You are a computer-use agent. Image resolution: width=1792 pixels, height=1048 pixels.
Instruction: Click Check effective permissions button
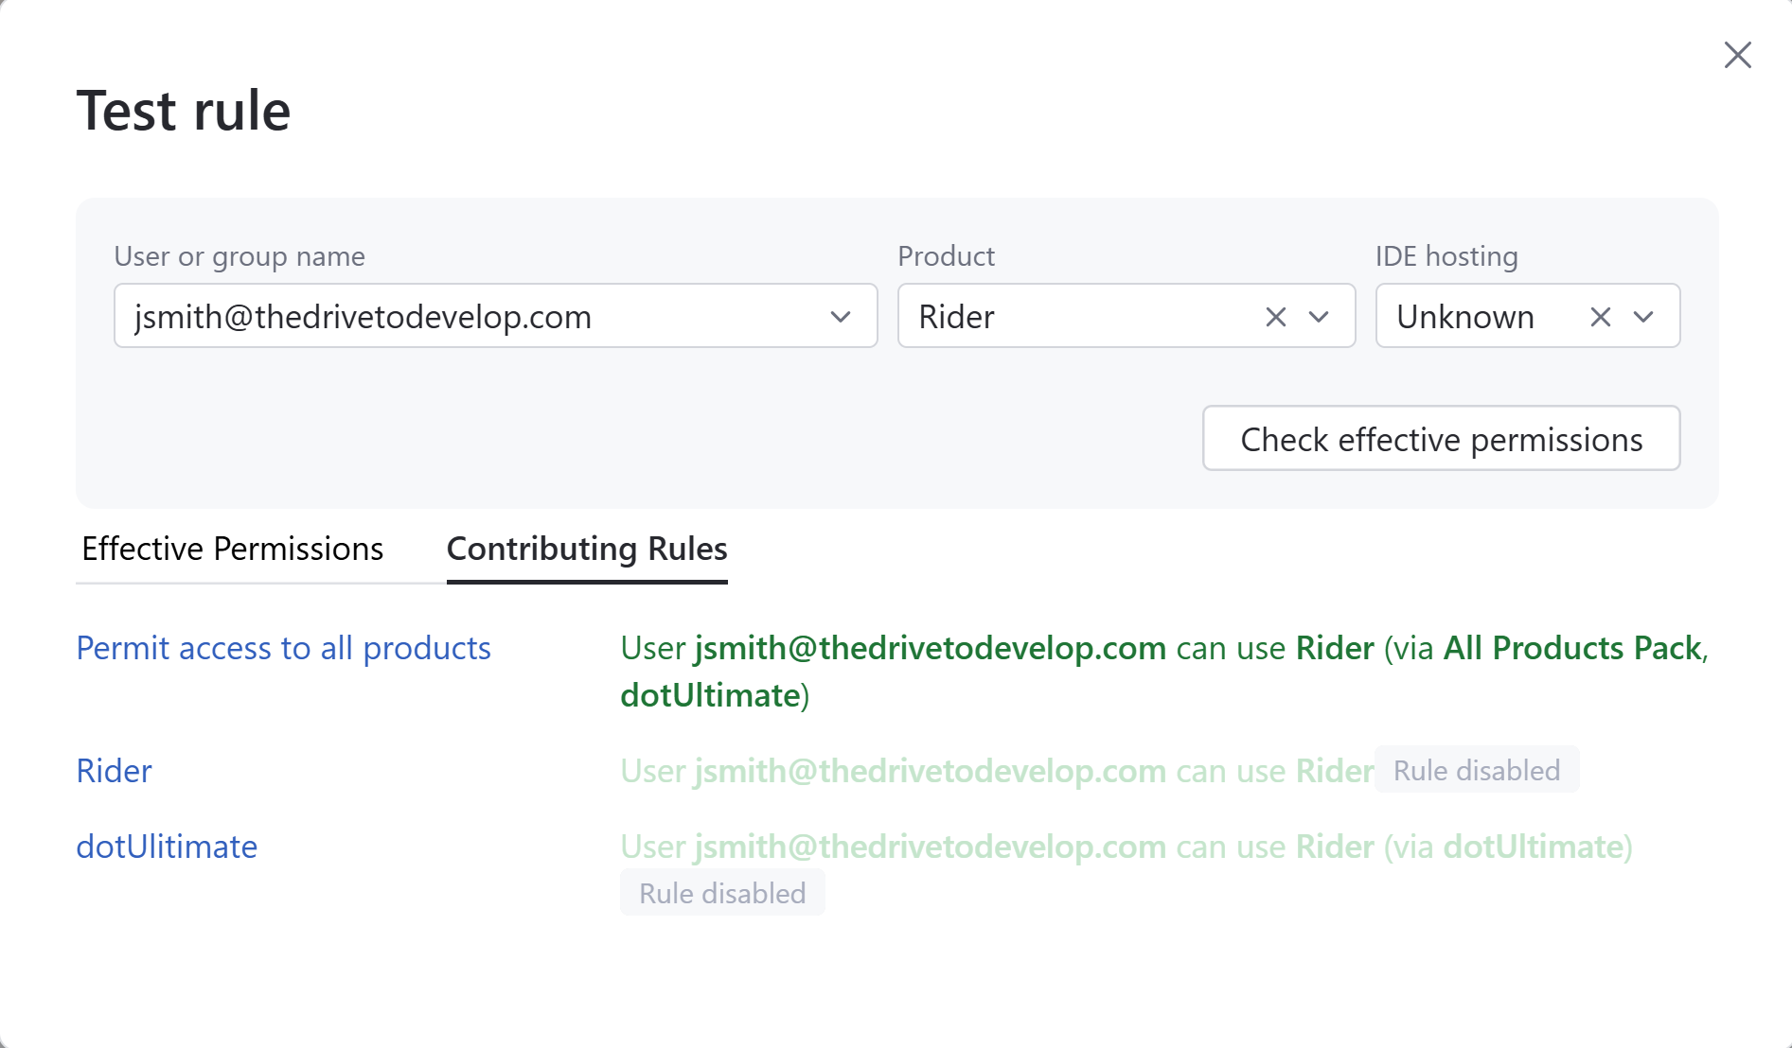point(1441,439)
